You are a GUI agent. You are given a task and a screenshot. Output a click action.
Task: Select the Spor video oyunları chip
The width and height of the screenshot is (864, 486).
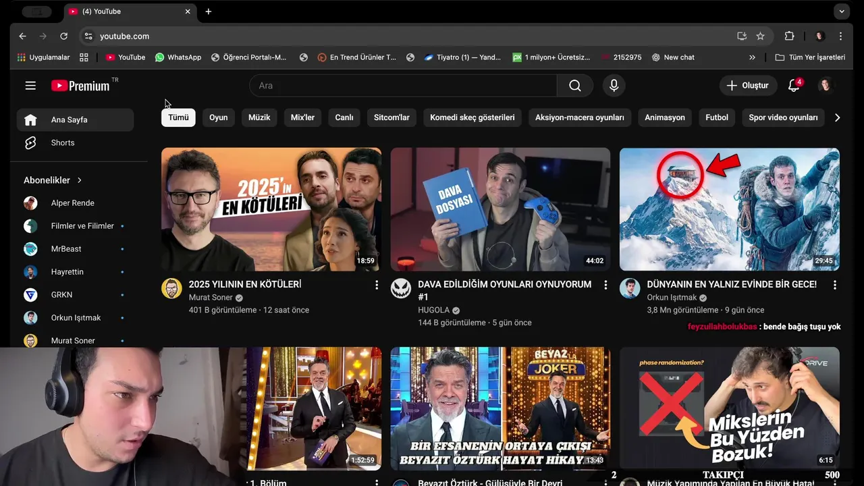[783, 117]
